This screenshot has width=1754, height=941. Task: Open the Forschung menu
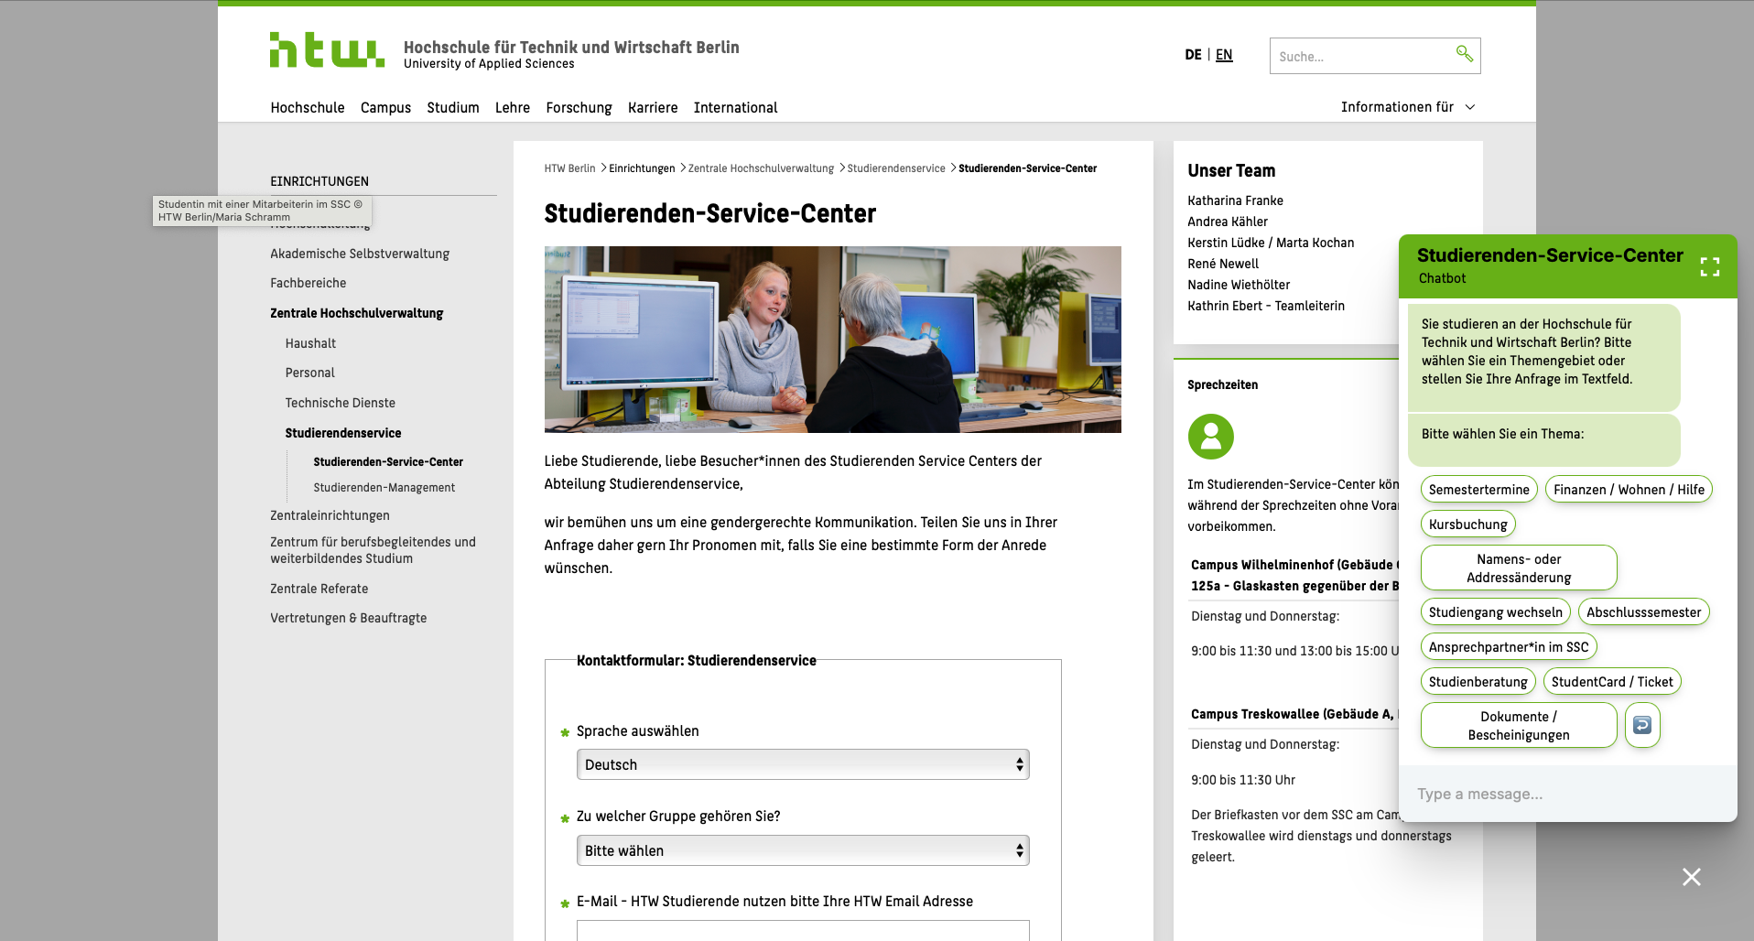pyautogui.click(x=579, y=107)
